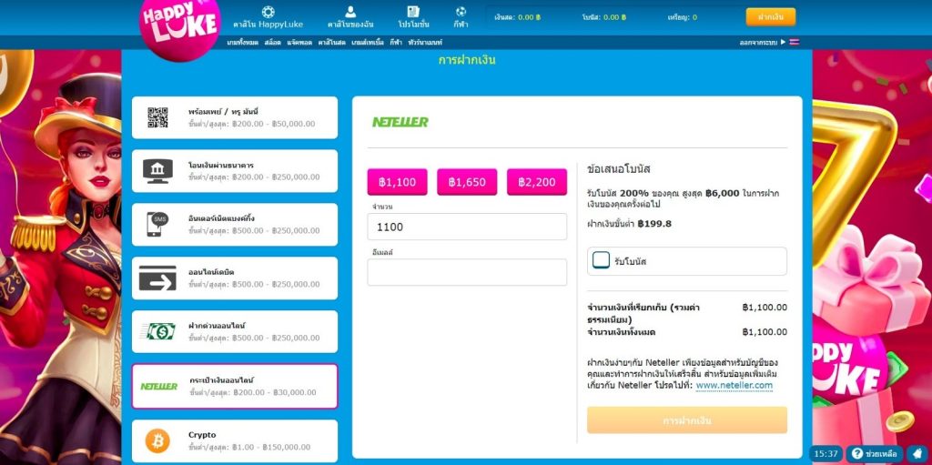The height and width of the screenshot is (465, 932).
Task: Open คาสิโน HappyLuke chip icon menu
Action: click(x=268, y=11)
